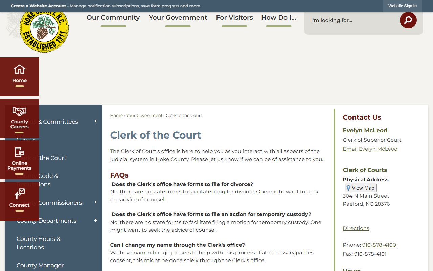Screen dimensions: 433x271
Task: Click the Clerk of Courts heading
Action: (365, 170)
